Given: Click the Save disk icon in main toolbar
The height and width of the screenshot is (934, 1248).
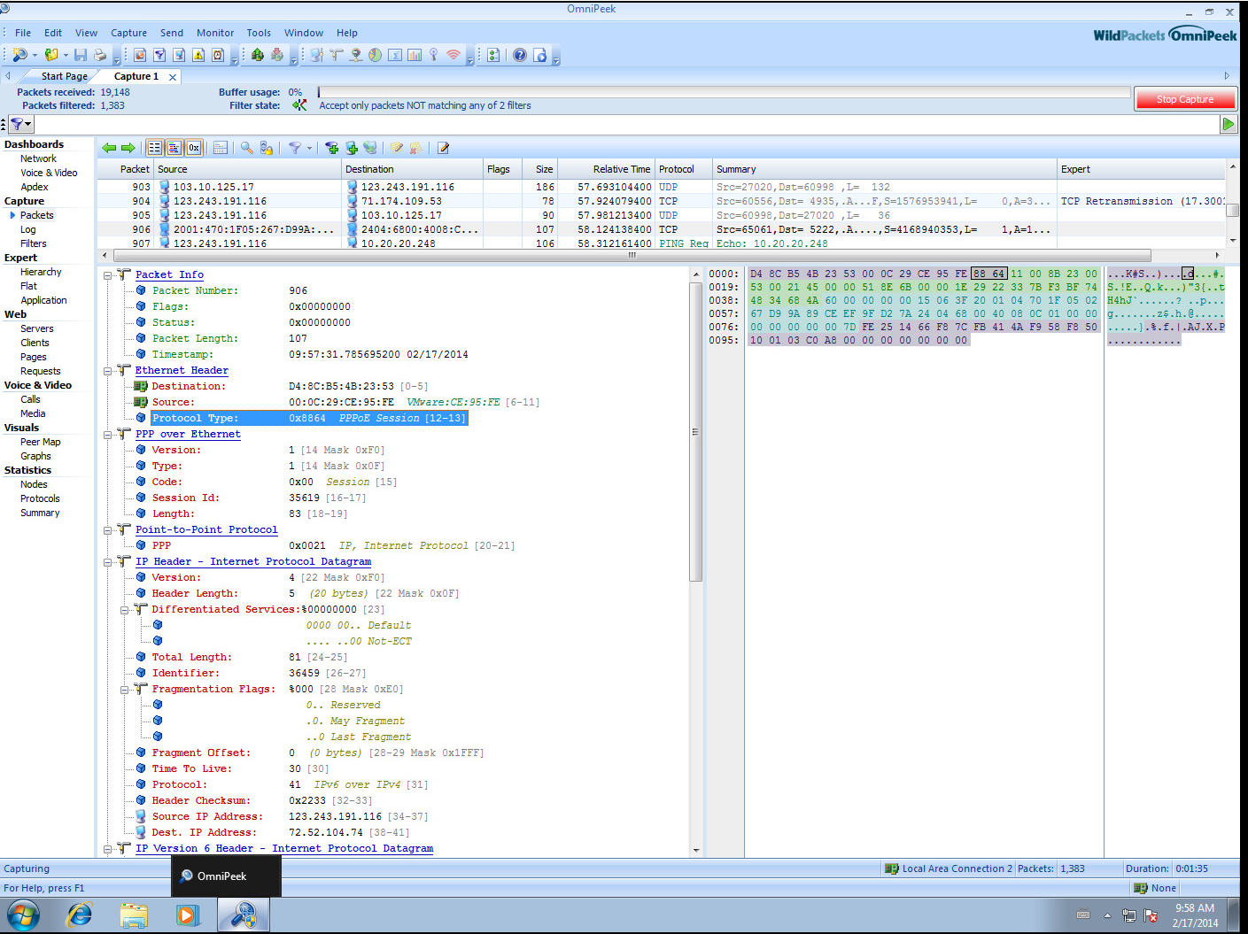Looking at the screenshot, I should (x=81, y=55).
